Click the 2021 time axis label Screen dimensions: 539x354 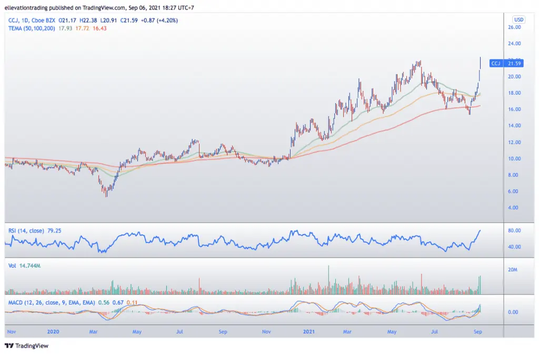308,332
